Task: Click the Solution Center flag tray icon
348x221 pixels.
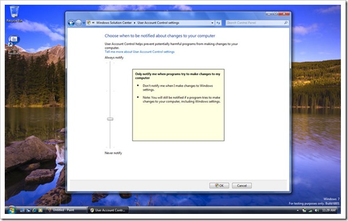Action: (x=304, y=210)
